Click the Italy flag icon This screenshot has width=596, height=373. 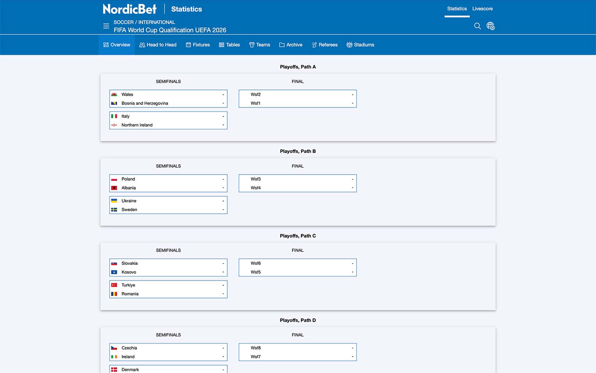114,116
